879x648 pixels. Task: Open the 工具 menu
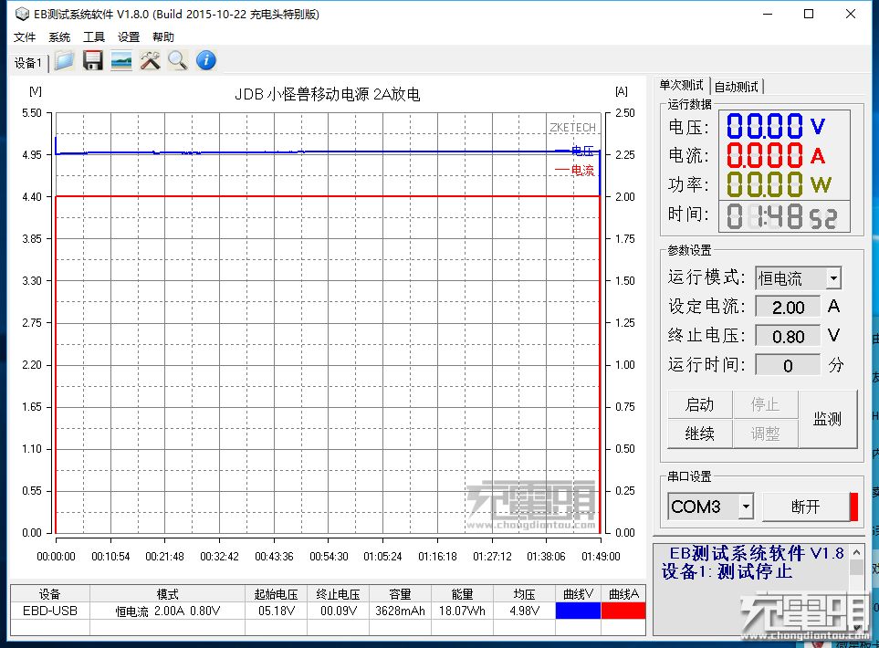coord(94,37)
